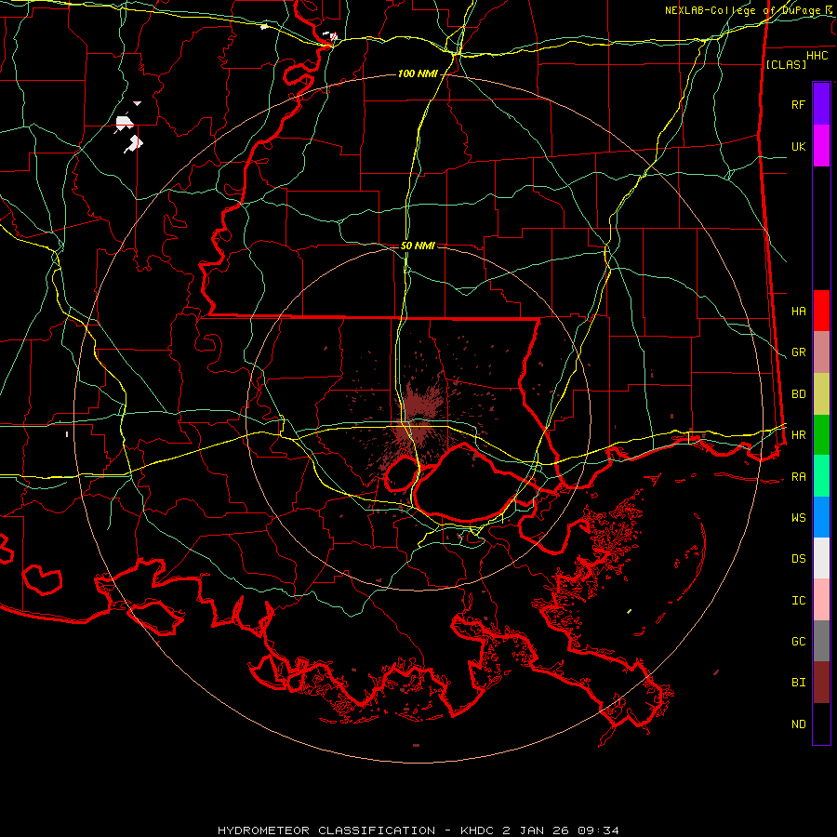Screen dimensions: 837x837
Task: Click the GC gray legend swatch
Action: [821, 641]
